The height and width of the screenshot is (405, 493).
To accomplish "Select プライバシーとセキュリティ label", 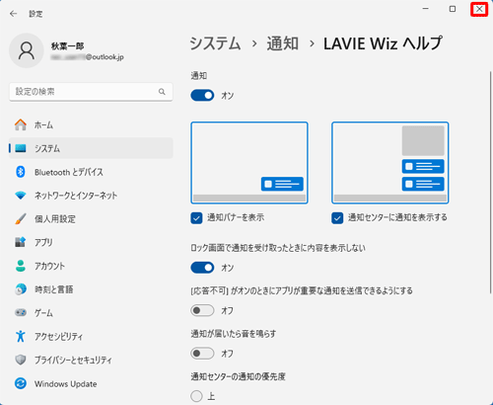I will point(73,361).
